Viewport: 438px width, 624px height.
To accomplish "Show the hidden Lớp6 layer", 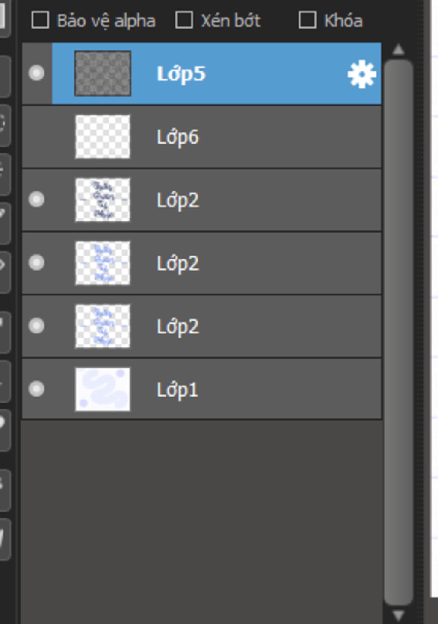I will [36, 137].
